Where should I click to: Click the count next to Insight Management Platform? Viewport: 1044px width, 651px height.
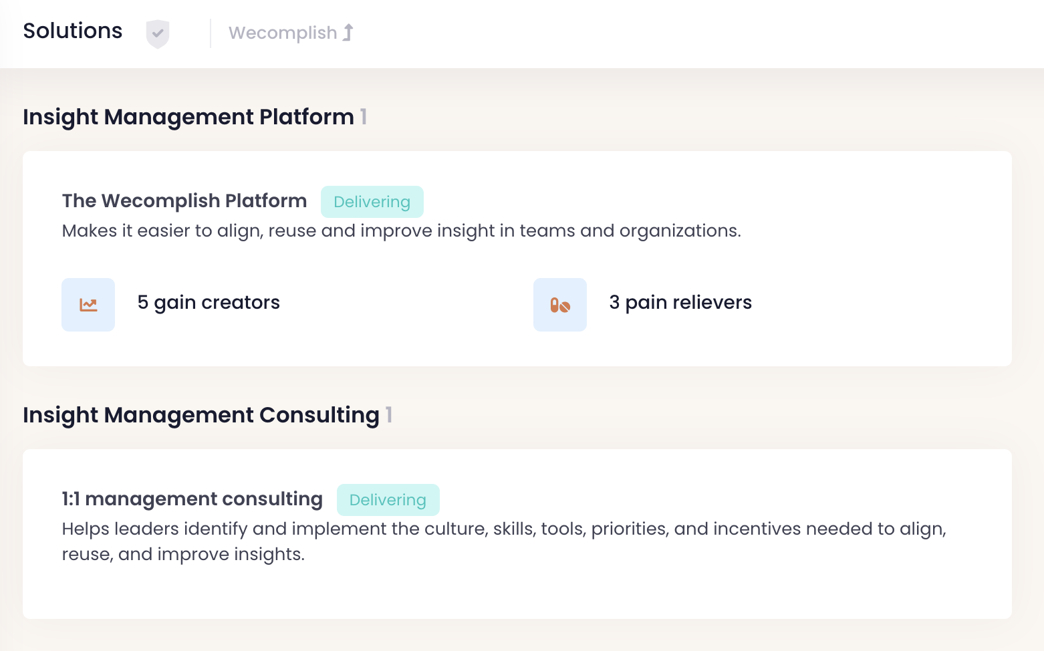coord(364,117)
